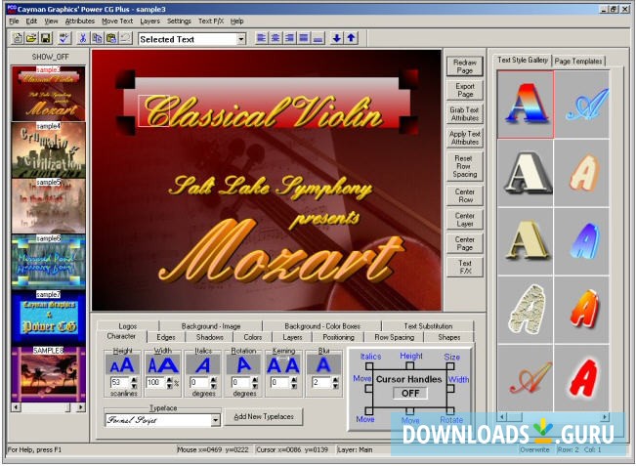Open the Page Templates tab
This screenshot has width=636, height=466.
tap(578, 62)
